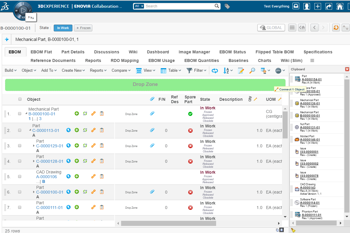350x233 pixels.
Task: Expand tree node C-0000129-01
Action: [x=34, y=146]
